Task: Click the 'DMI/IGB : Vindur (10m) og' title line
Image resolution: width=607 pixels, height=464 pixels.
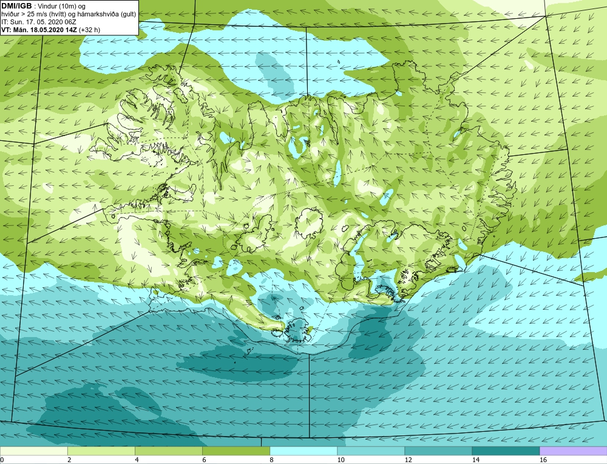Action: 43,6
